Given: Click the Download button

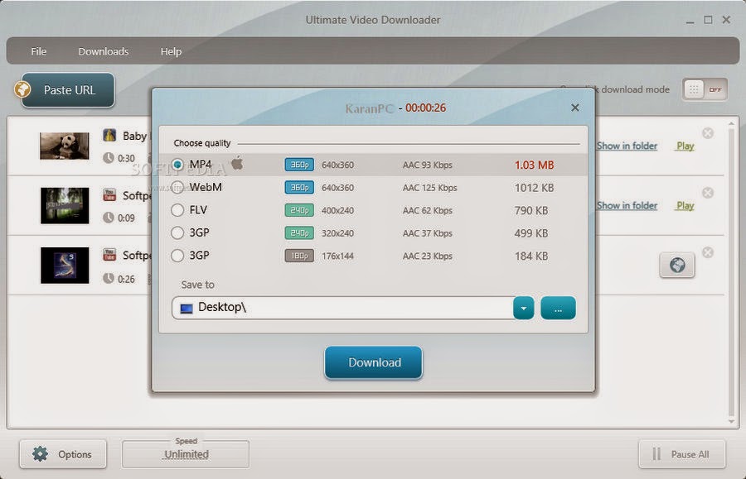Looking at the screenshot, I should point(374,362).
